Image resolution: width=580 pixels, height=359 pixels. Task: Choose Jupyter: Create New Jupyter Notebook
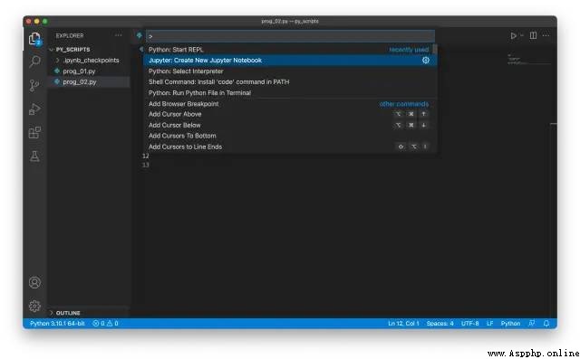[x=290, y=61]
